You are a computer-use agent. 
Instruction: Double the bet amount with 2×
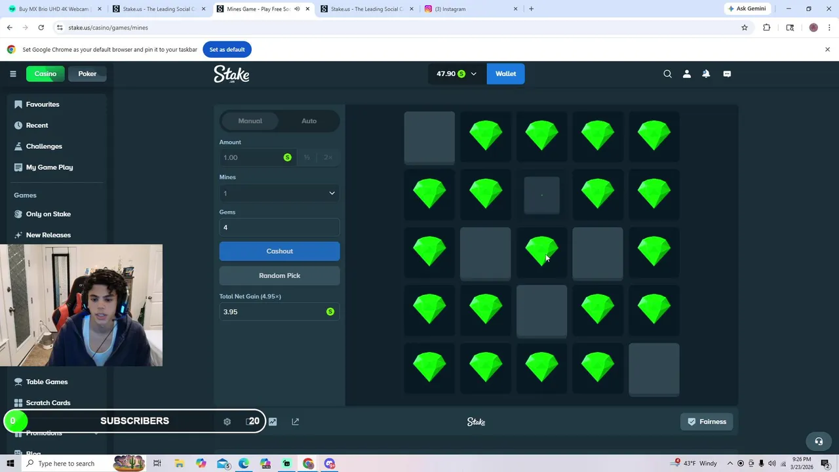pos(328,157)
